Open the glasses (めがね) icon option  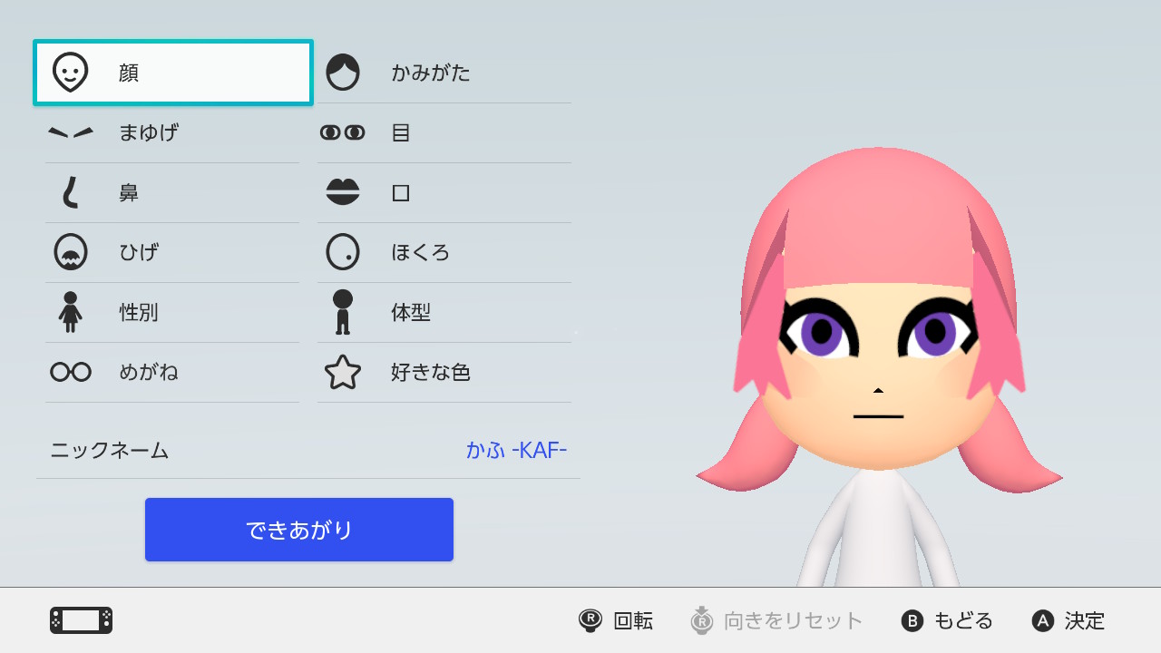(71, 372)
